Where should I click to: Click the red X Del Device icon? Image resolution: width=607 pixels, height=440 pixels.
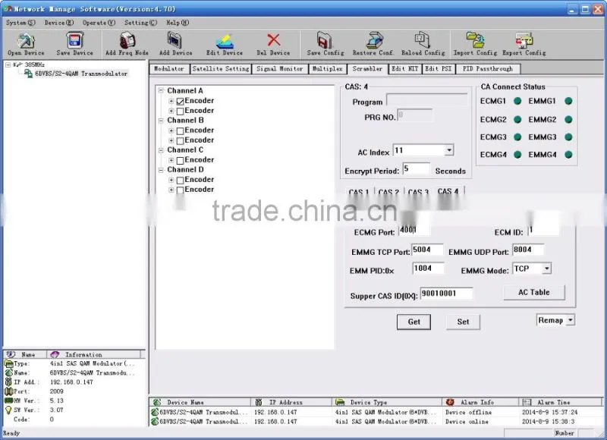click(x=273, y=44)
